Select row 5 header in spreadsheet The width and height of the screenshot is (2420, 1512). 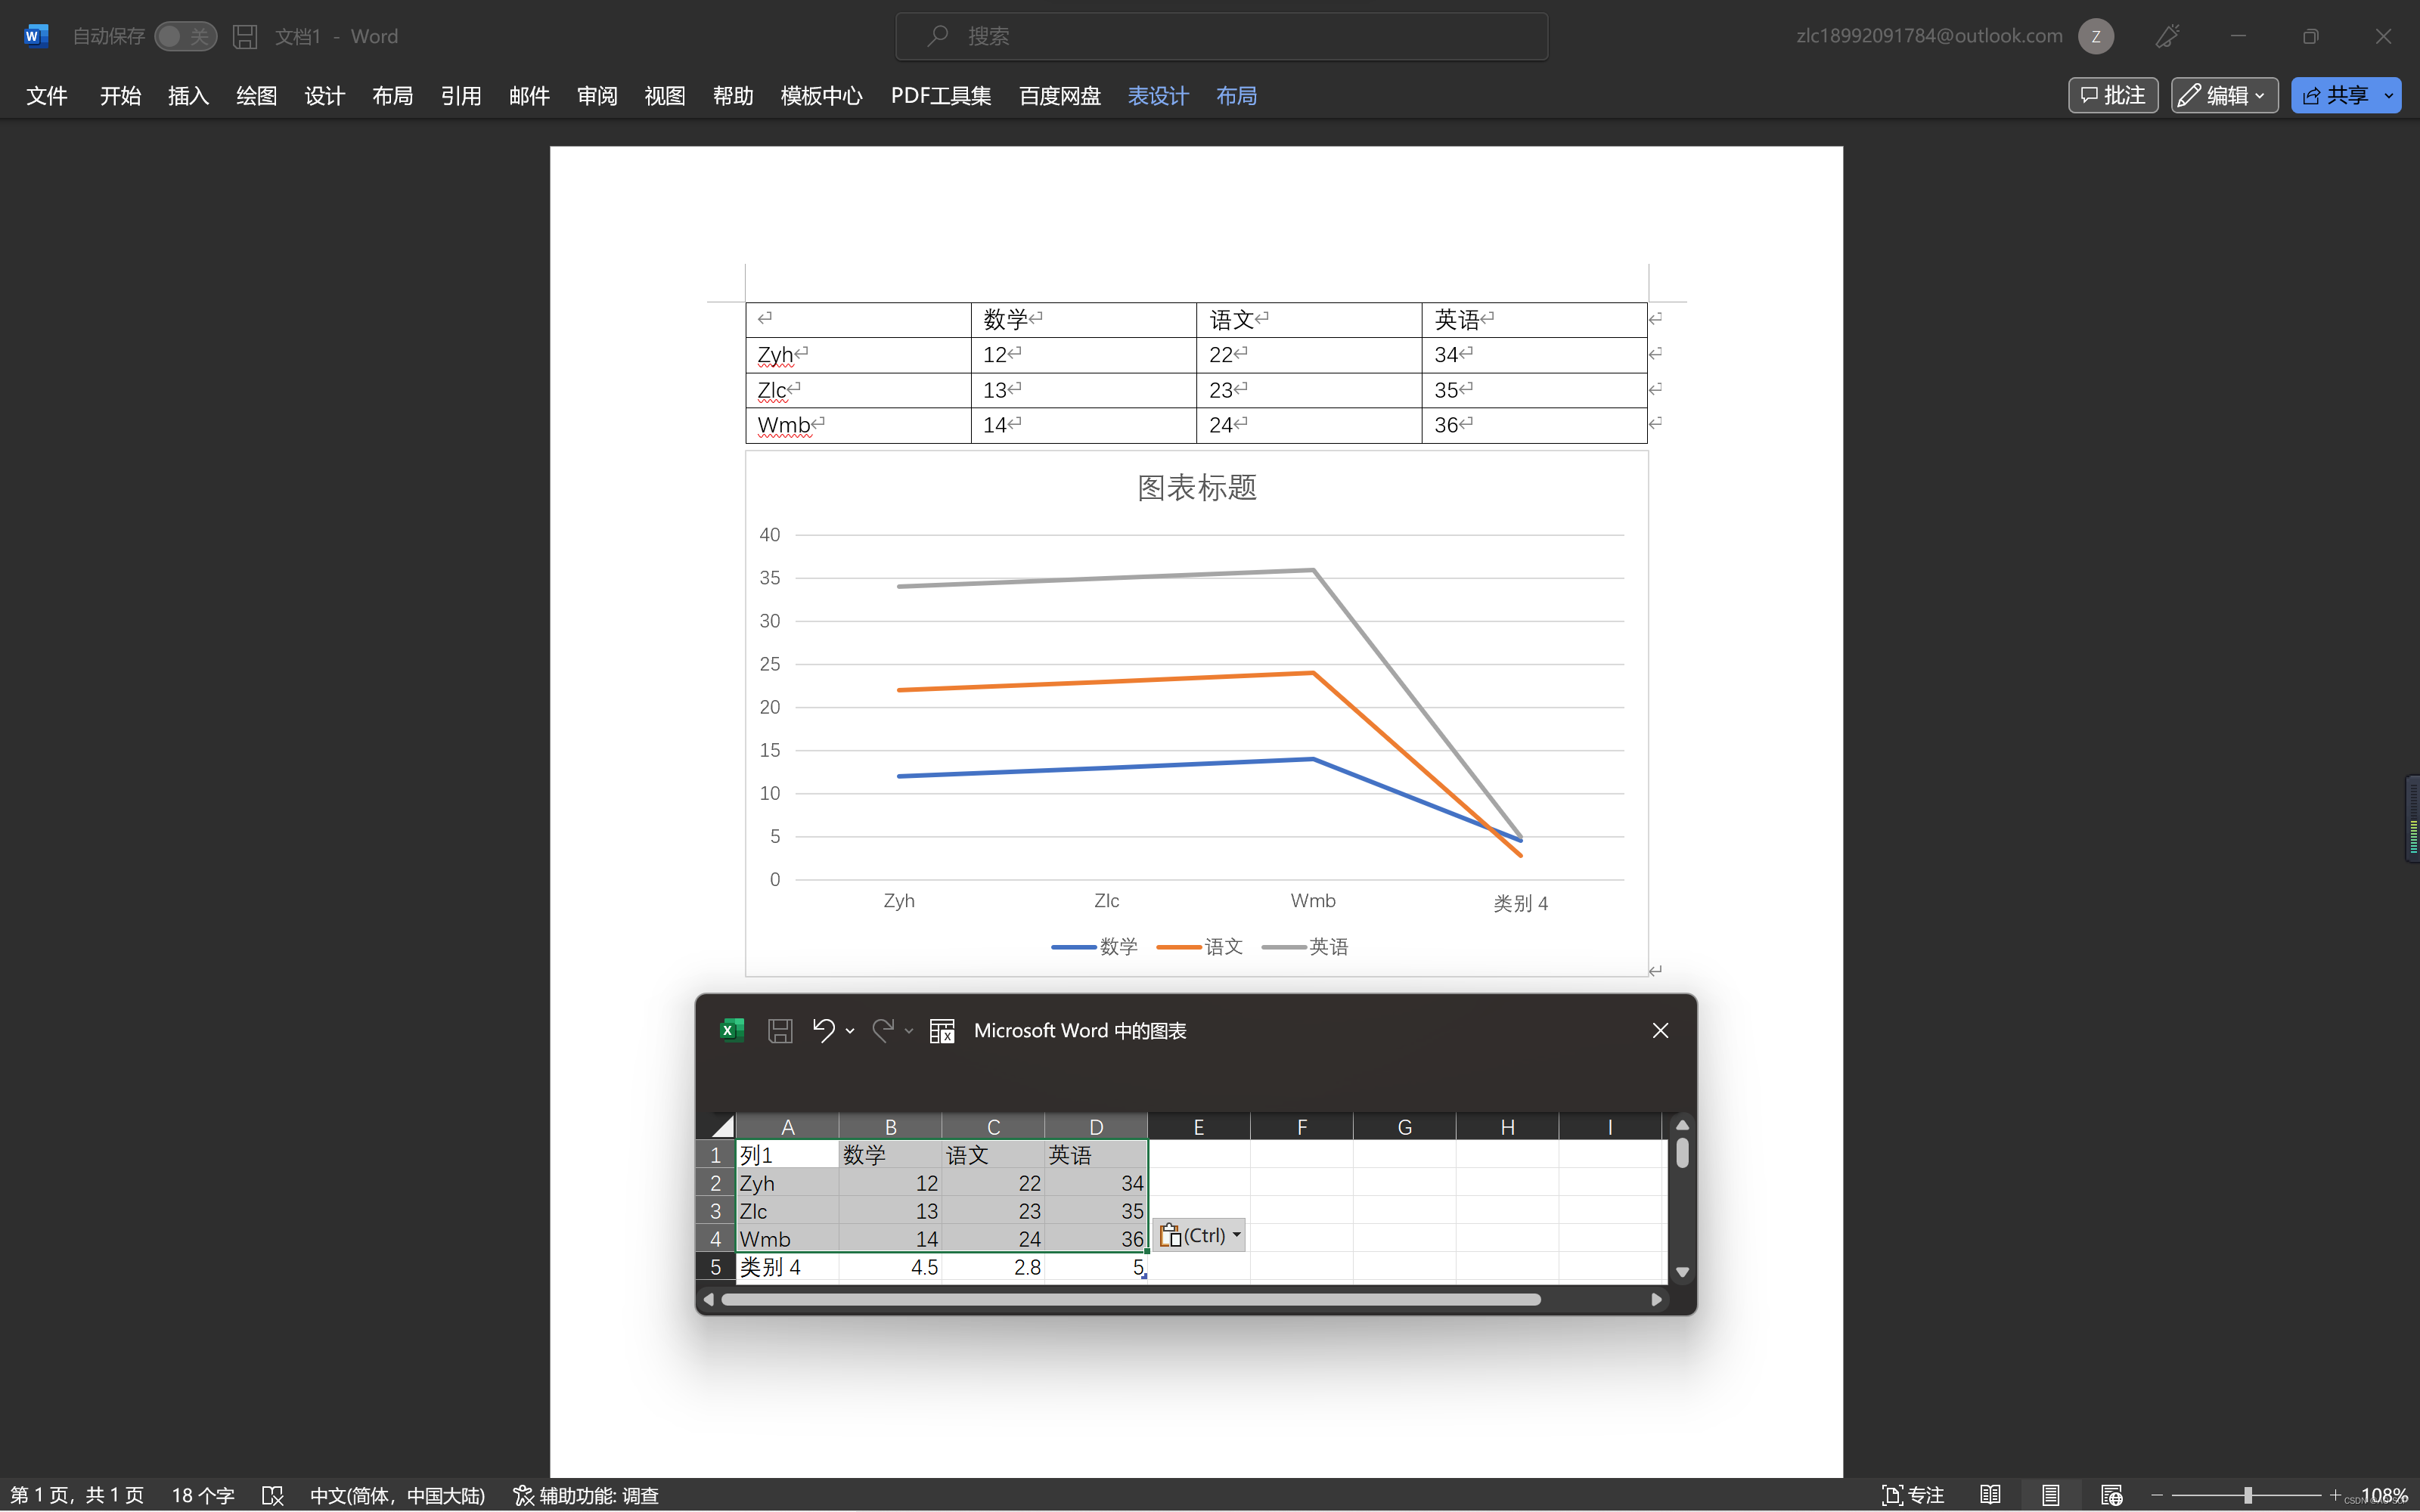coord(715,1267)
